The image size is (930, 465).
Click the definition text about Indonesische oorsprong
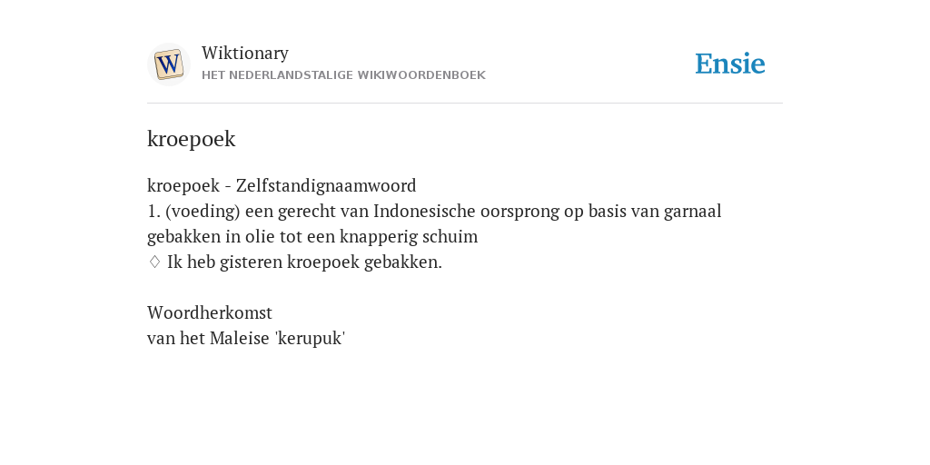[434, 223]
